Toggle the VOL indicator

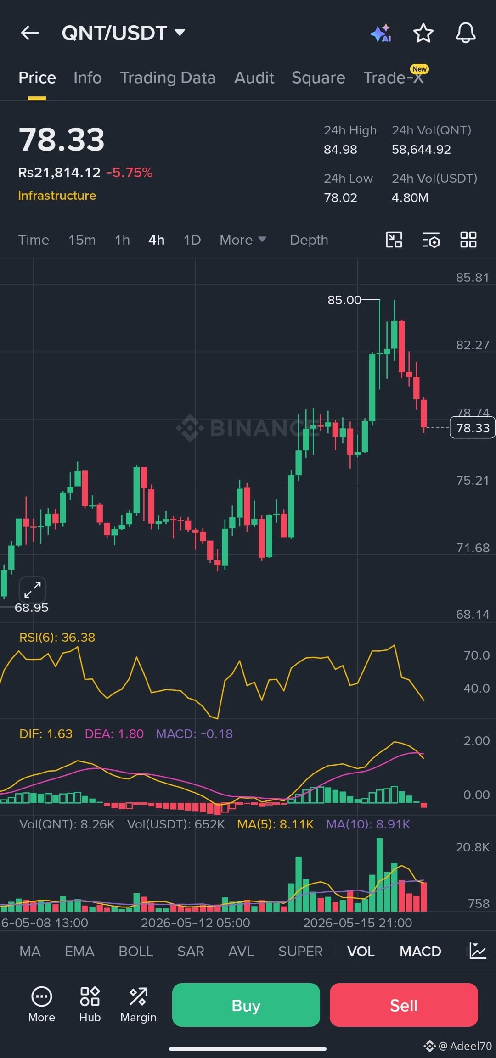coord(361,951)
